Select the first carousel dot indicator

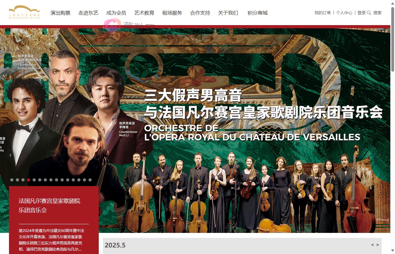click(12, 180)
